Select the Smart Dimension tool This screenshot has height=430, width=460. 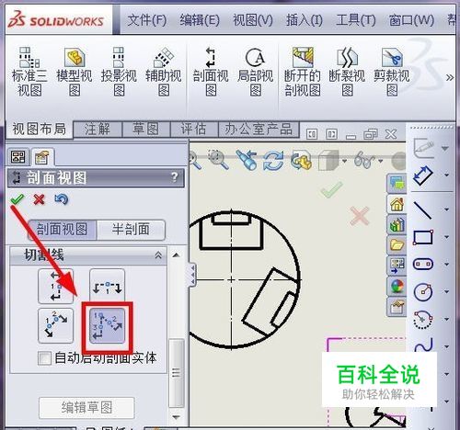tap(423, 175)
